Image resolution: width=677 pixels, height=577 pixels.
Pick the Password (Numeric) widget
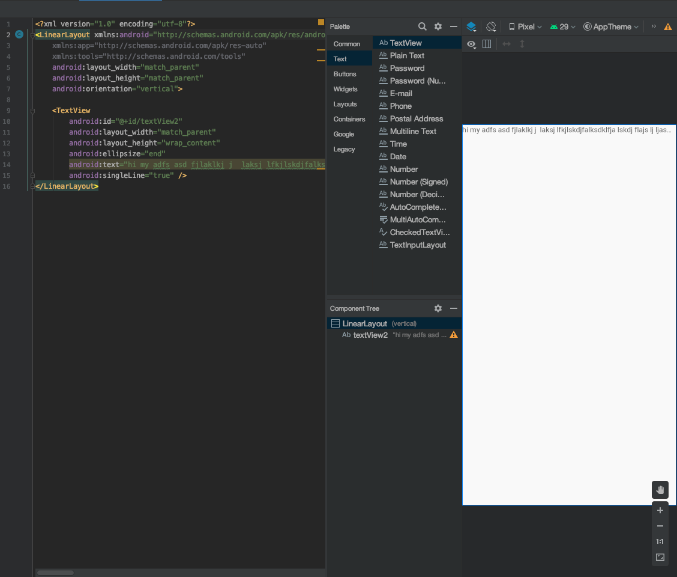point(417,81)
